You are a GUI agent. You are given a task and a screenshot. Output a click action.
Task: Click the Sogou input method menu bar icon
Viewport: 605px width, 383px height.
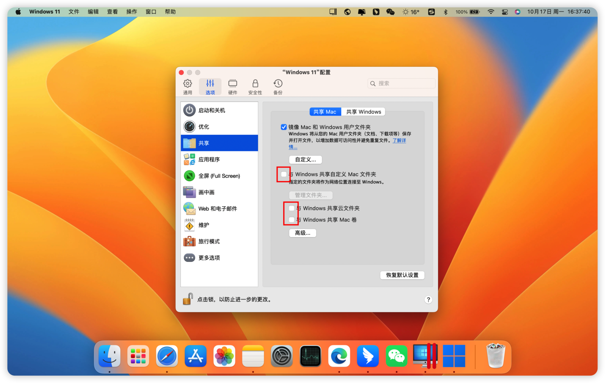431,12
